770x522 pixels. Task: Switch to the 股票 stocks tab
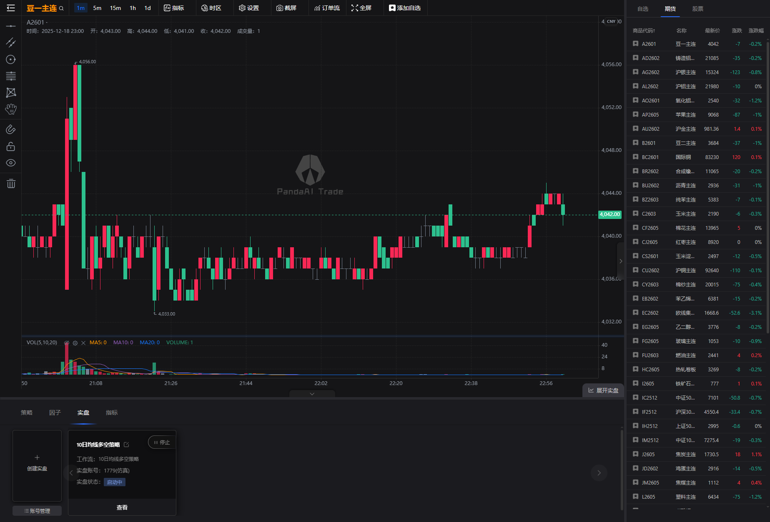[698, 9]
